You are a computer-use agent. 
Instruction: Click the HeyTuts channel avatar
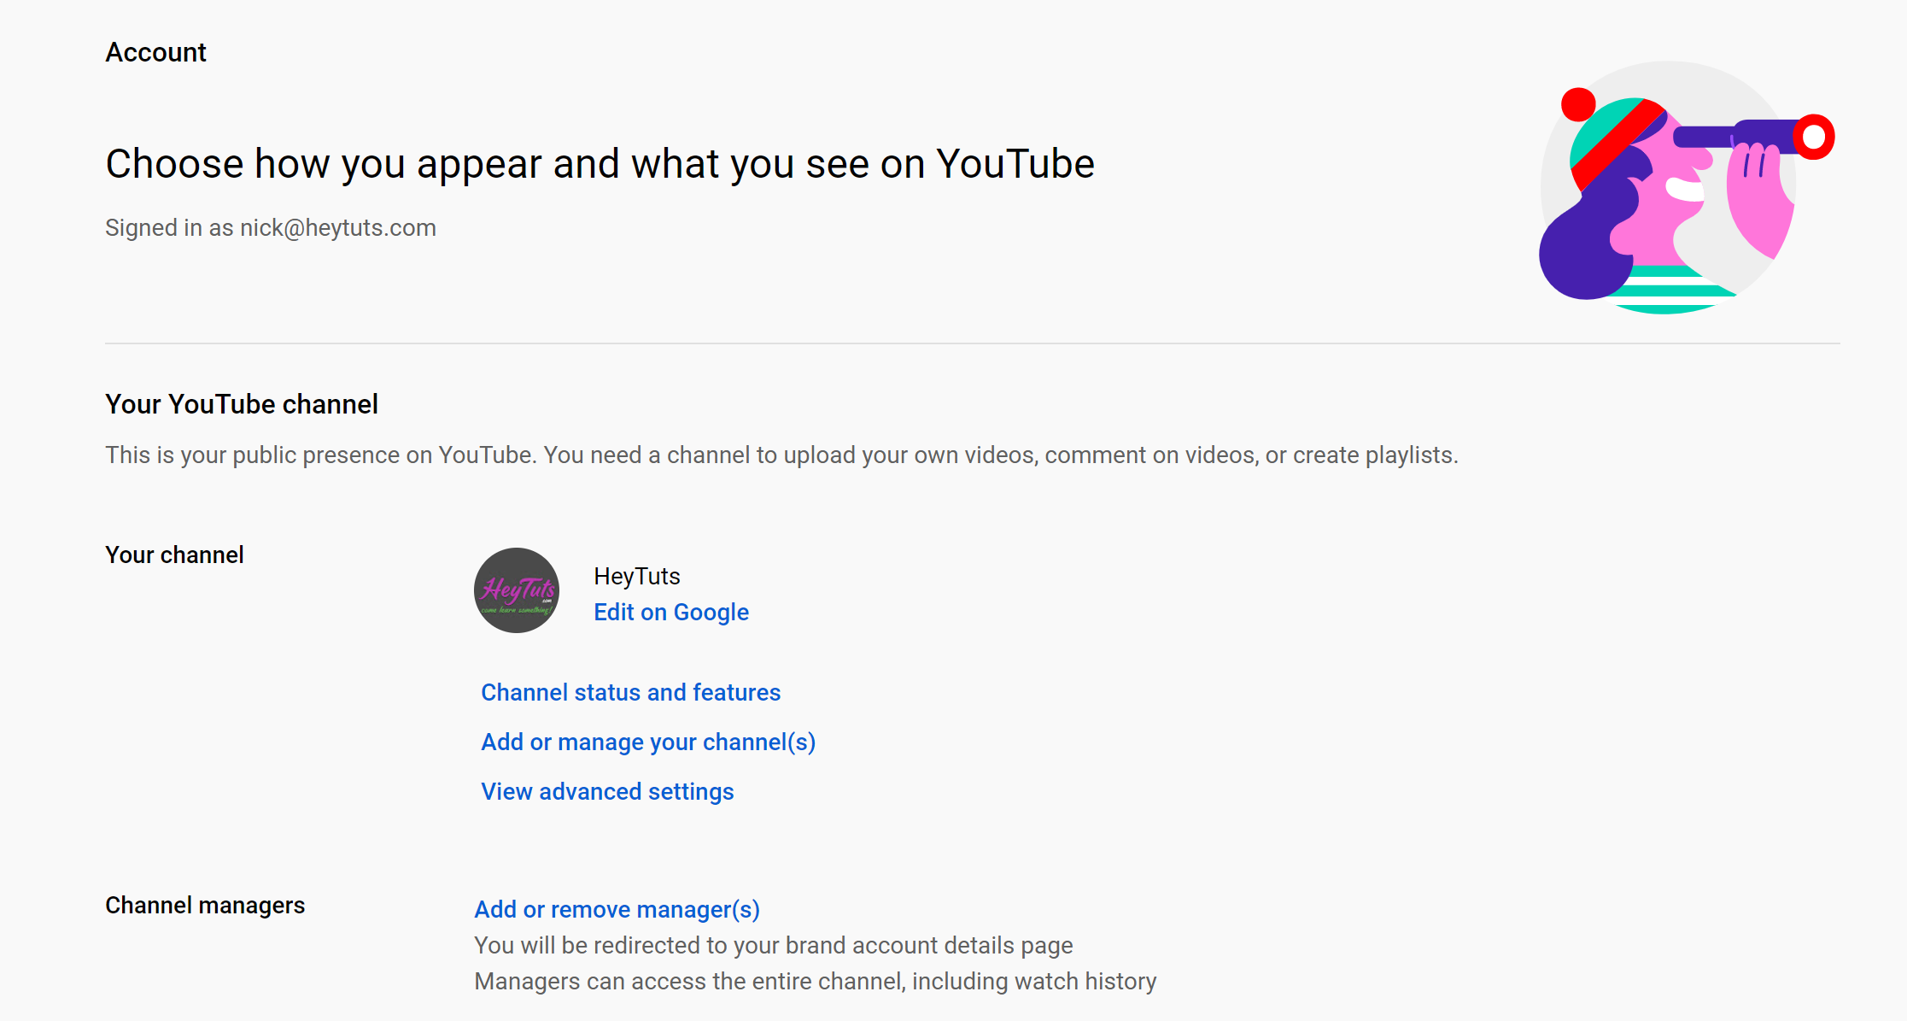(517, 590)
